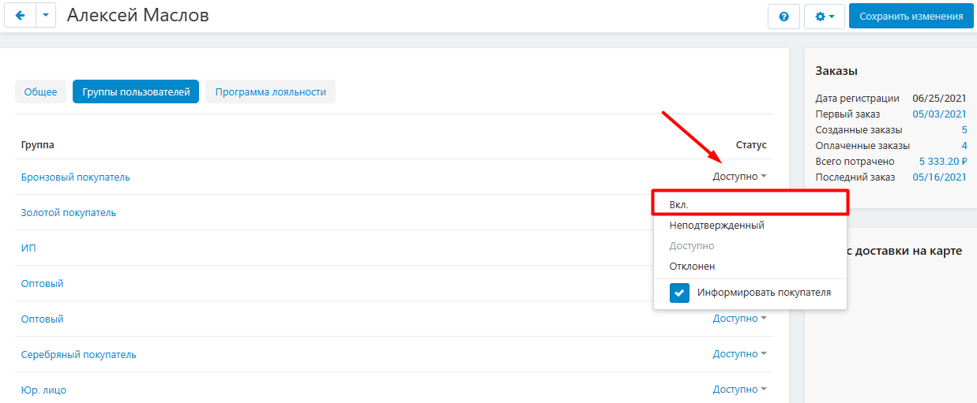Click registration date 06/25/2021
977x403 pixels.
click(940, 98)
